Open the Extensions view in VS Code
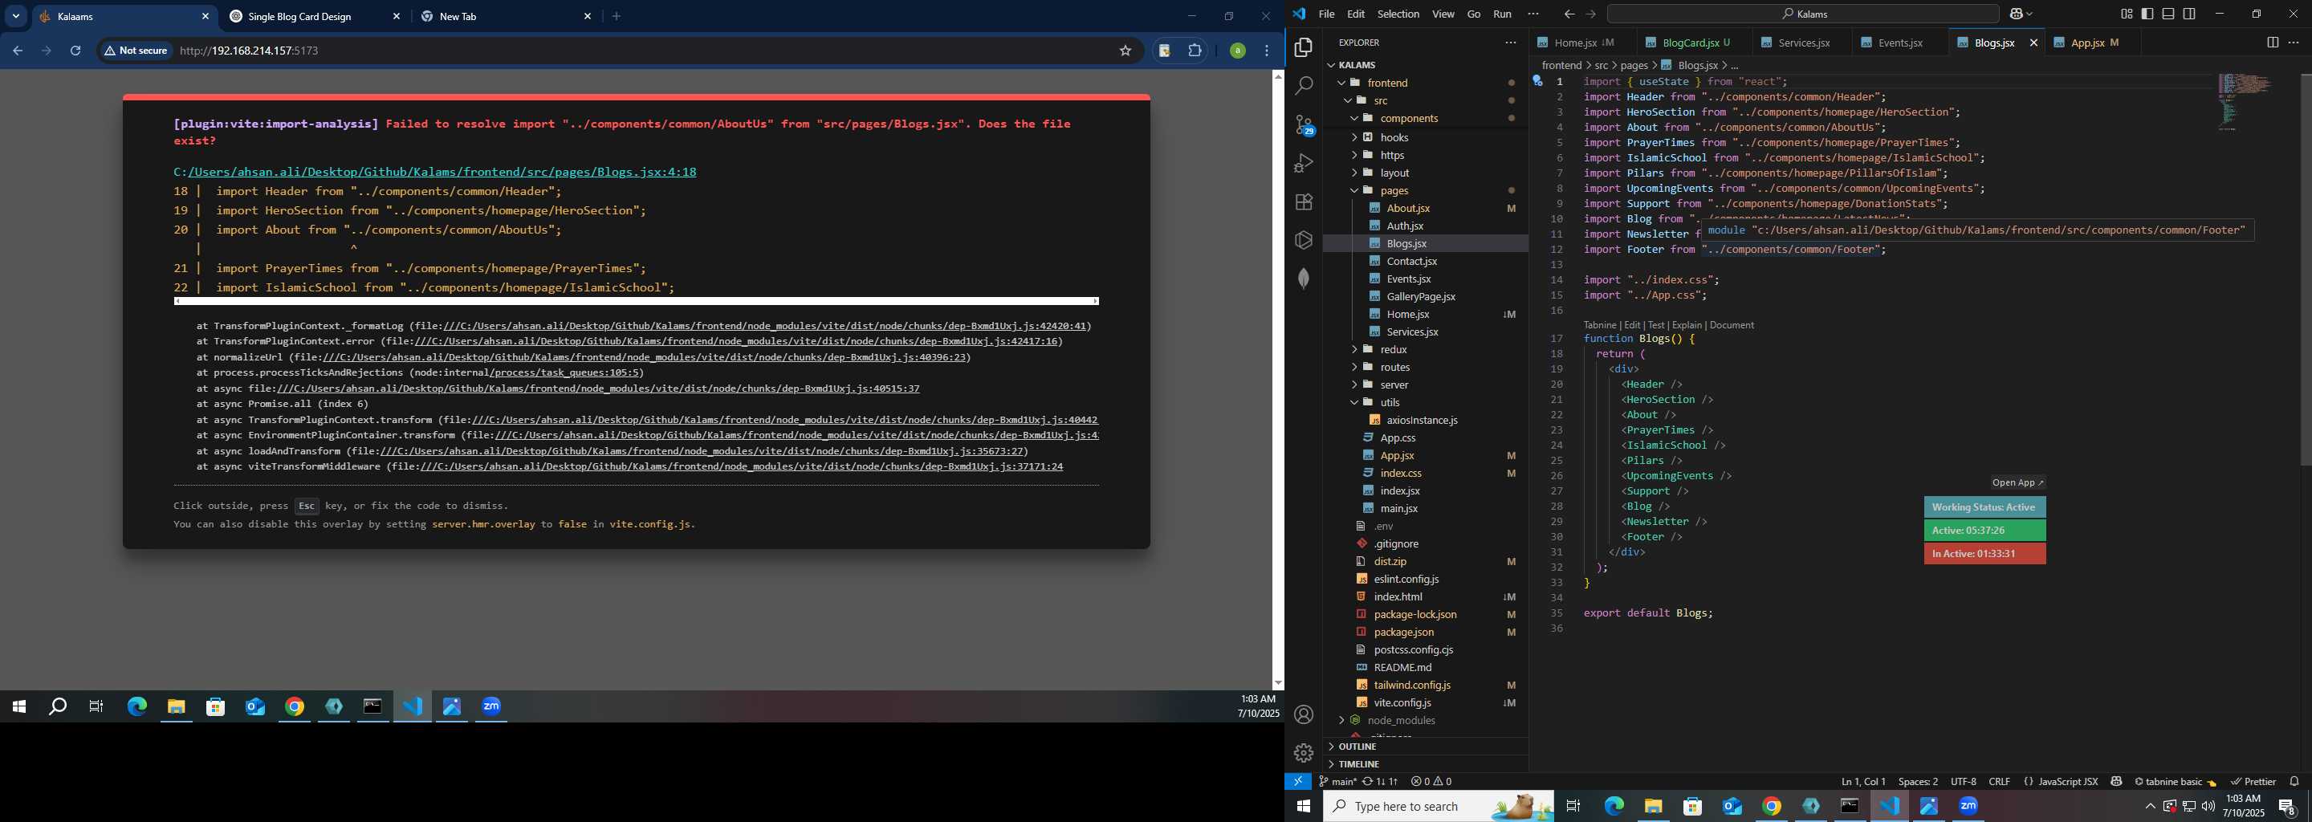This screenshot has height=822, width=2312. (x=1303, y=202)
